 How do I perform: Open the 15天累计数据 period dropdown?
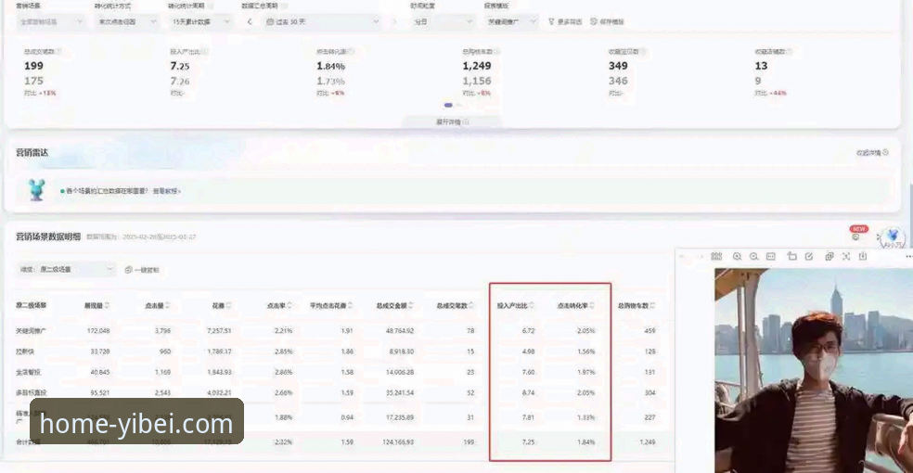(x=199, y=21)
